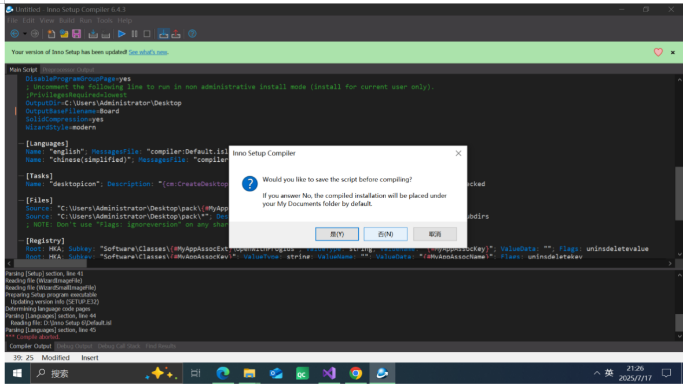Image resolution: width=683 pixels, height=386 pixels.
Task: Click the compiler output scroll down arrow
Action: pos(679,336)
